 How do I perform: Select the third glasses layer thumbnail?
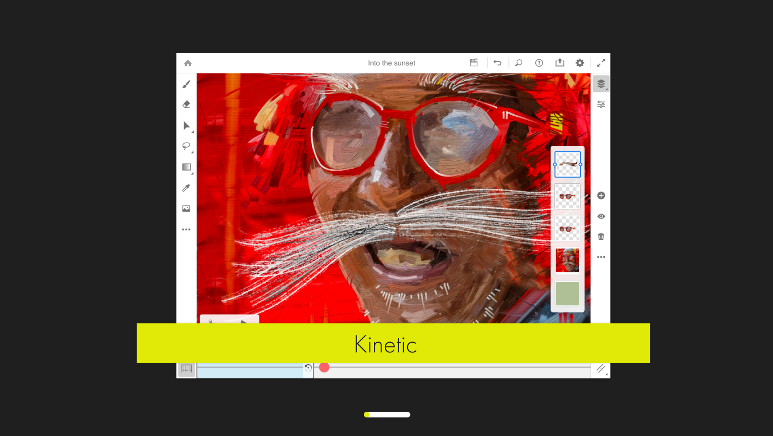568,228
